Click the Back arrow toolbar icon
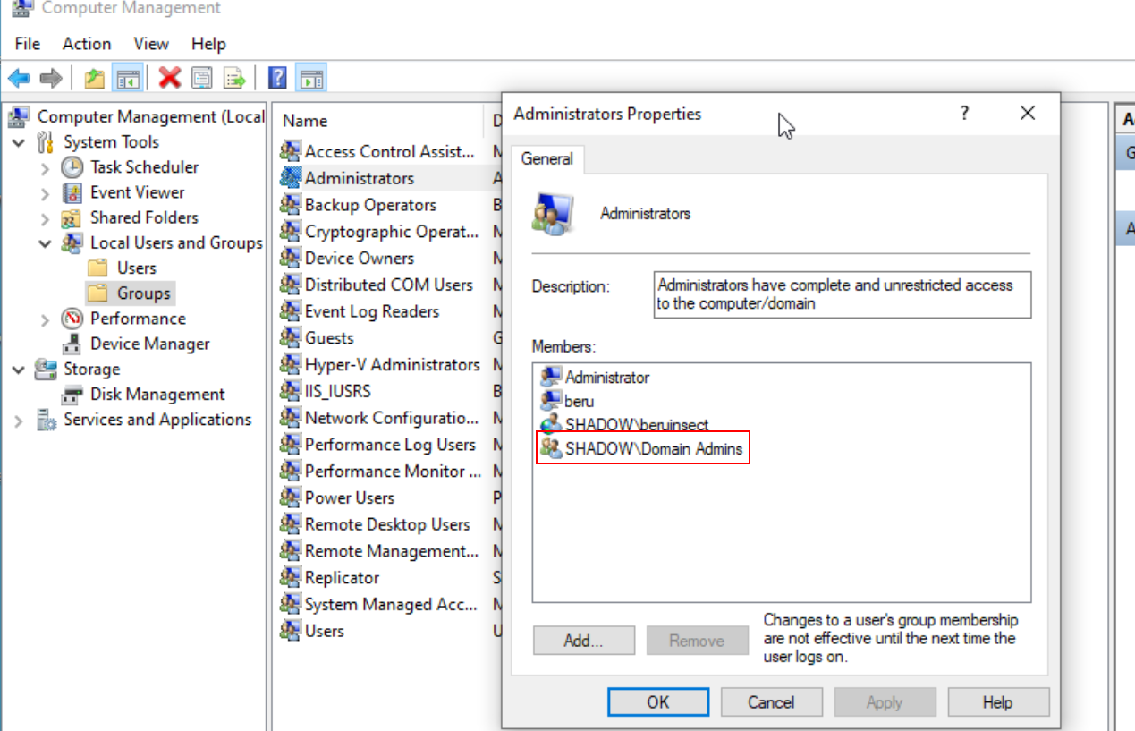The height and width of the screenshot is (731, 1135). tap(19, 79)
